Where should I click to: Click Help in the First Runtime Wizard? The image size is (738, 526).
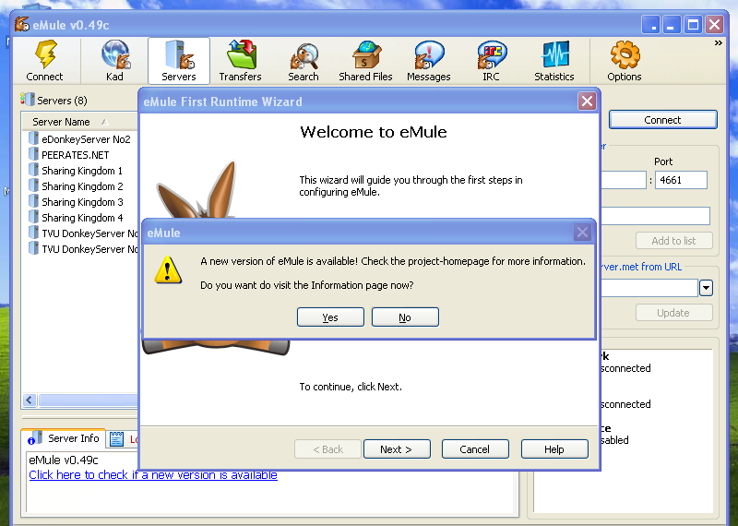pyautogui.click(x=554, y=448)
